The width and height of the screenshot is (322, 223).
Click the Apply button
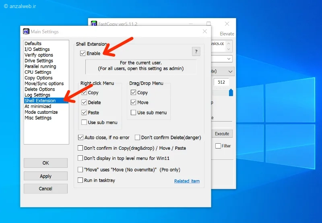pyautogui.click(x=45, y=176)
